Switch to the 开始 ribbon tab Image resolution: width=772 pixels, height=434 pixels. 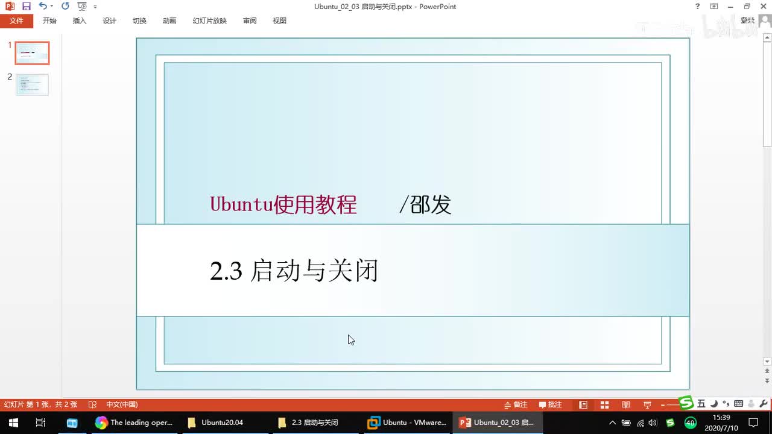(49, 20)
